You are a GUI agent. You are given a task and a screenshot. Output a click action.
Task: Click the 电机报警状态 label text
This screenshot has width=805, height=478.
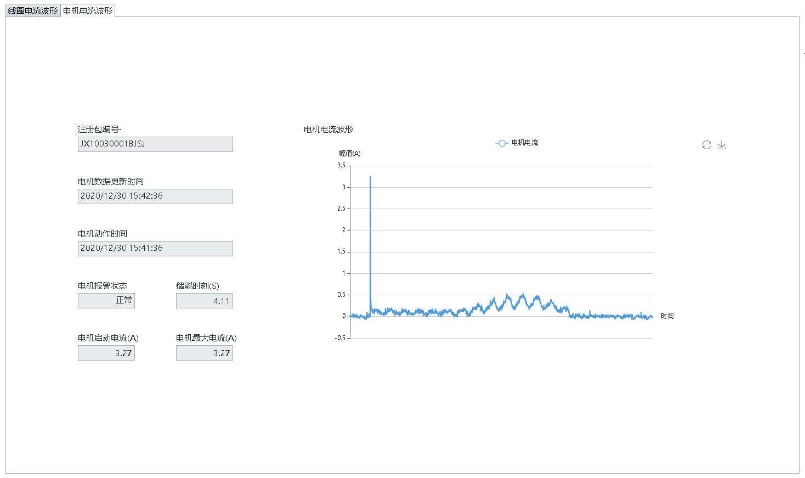point(103,286)
